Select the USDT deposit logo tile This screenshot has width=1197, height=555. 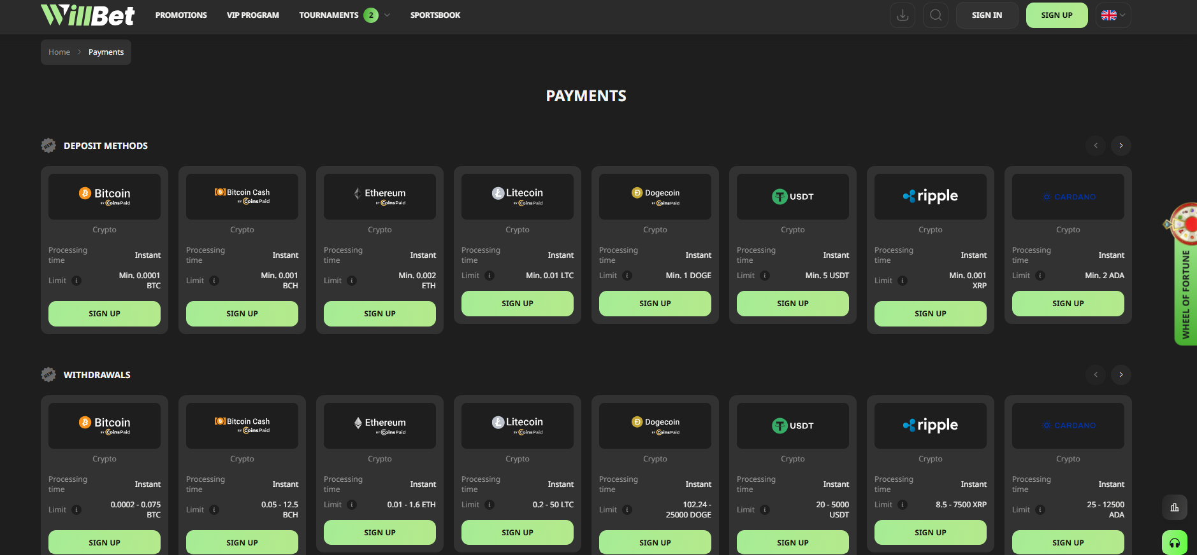coord(793,197)
